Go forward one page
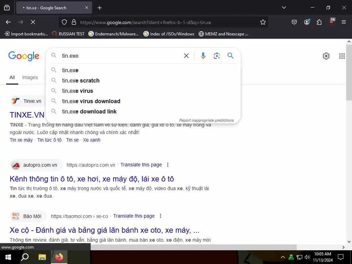 pos(21,22)
